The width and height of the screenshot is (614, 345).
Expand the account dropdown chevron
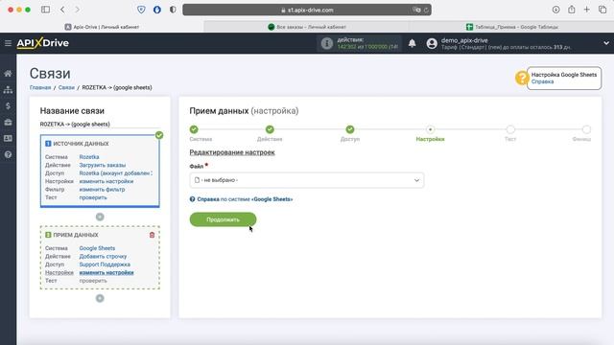[x=606, y=43]
